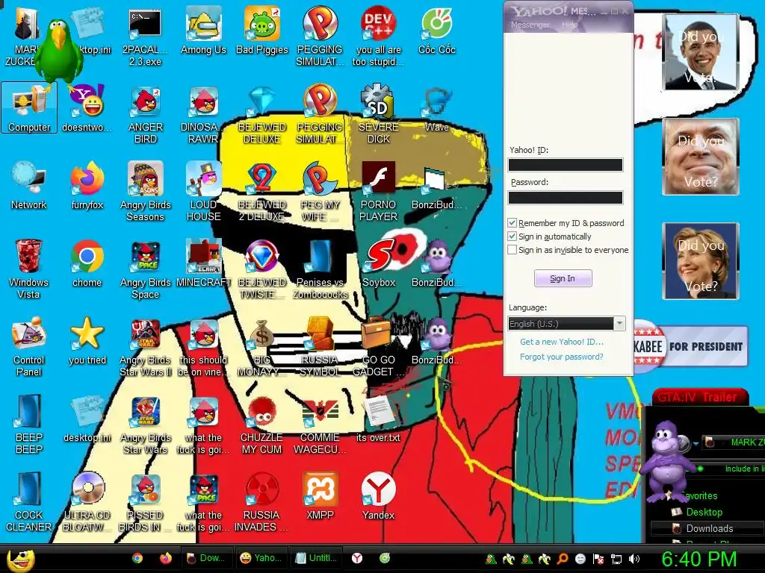This screenshot has width=765, height=573.
Task: Launch the furryfox browser icon
Action: pyautogui.click(x=87, y=186)
